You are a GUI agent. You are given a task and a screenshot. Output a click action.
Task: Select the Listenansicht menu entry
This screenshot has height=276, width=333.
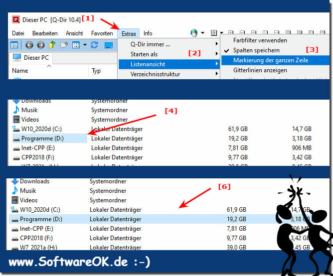(168, 64)
